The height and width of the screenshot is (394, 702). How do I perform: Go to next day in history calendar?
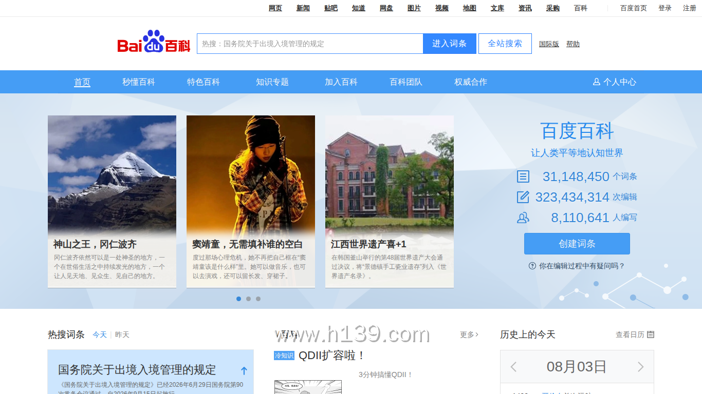pos(641,367)
